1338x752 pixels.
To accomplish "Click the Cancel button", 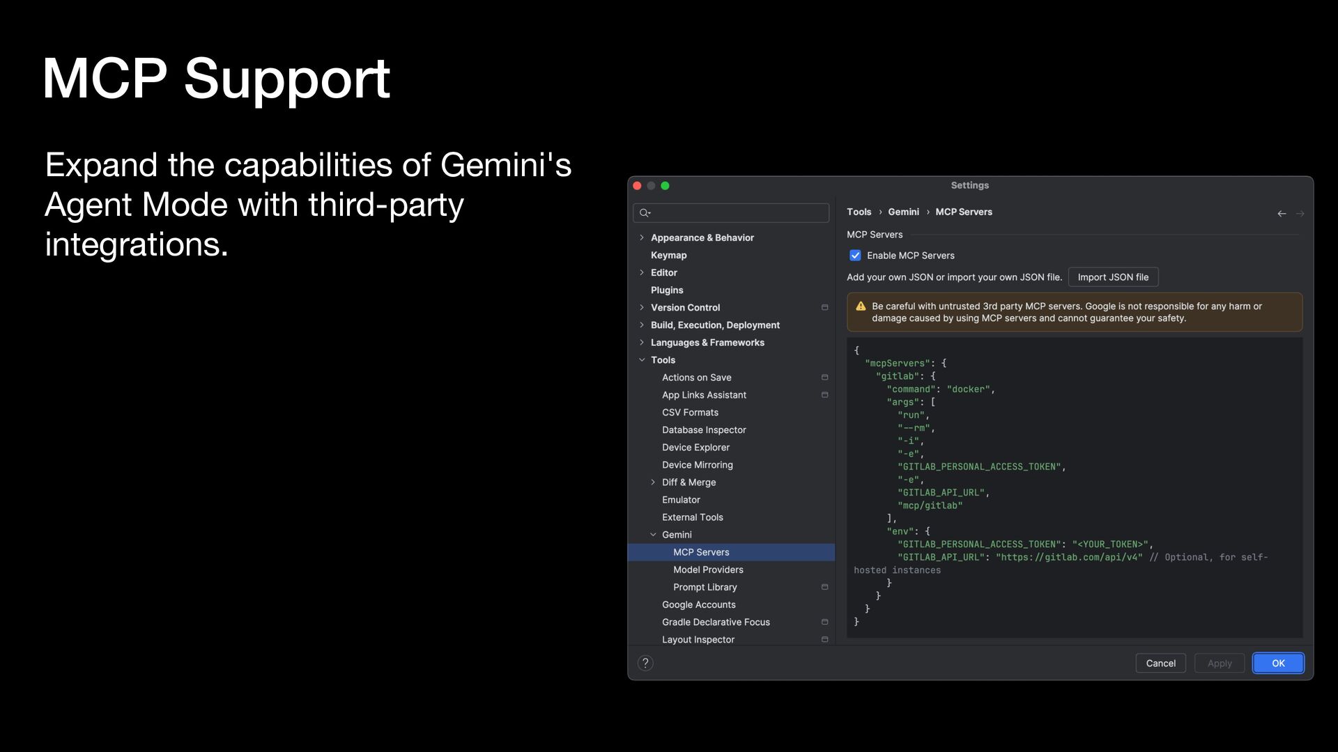I will tap(1160, 663).
